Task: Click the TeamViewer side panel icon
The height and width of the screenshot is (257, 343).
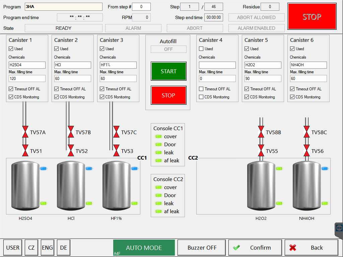Action: point(339,228)
